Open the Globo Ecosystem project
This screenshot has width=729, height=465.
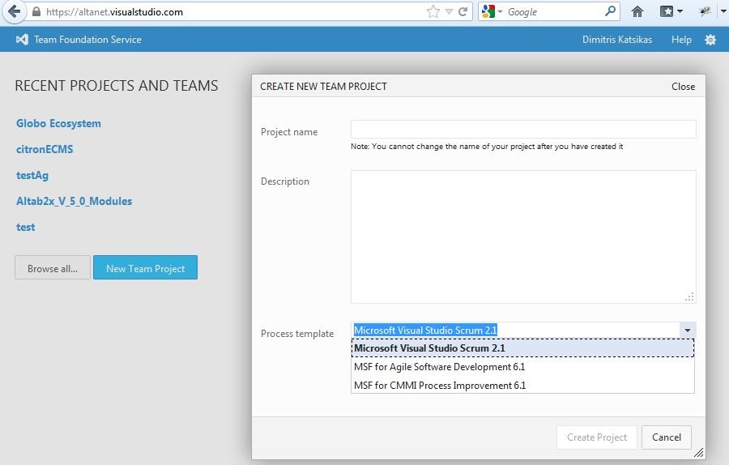tap(58, 123)
